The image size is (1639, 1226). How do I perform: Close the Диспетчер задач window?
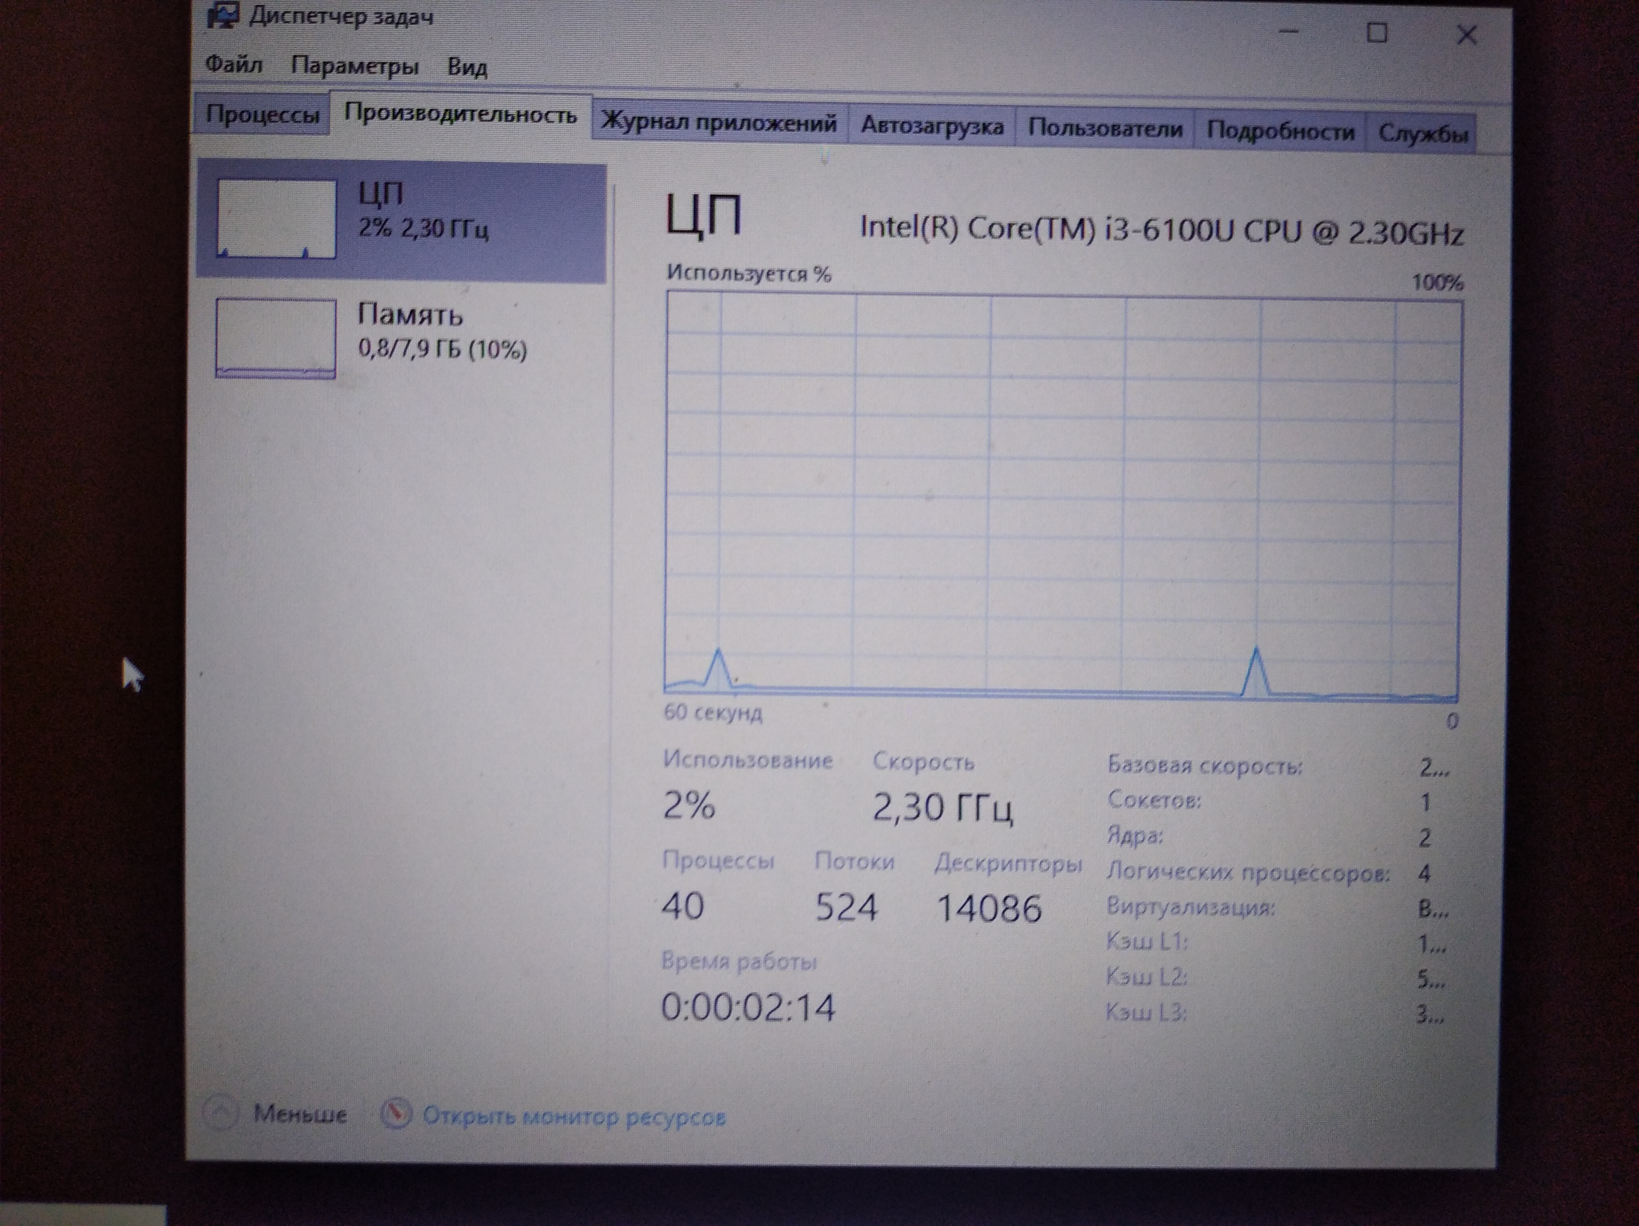tap(1466, 35)
